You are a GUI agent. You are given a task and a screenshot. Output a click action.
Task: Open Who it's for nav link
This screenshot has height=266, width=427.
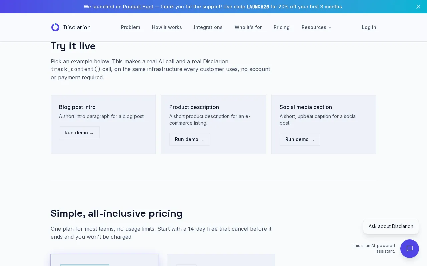click(x=248, y=27)
